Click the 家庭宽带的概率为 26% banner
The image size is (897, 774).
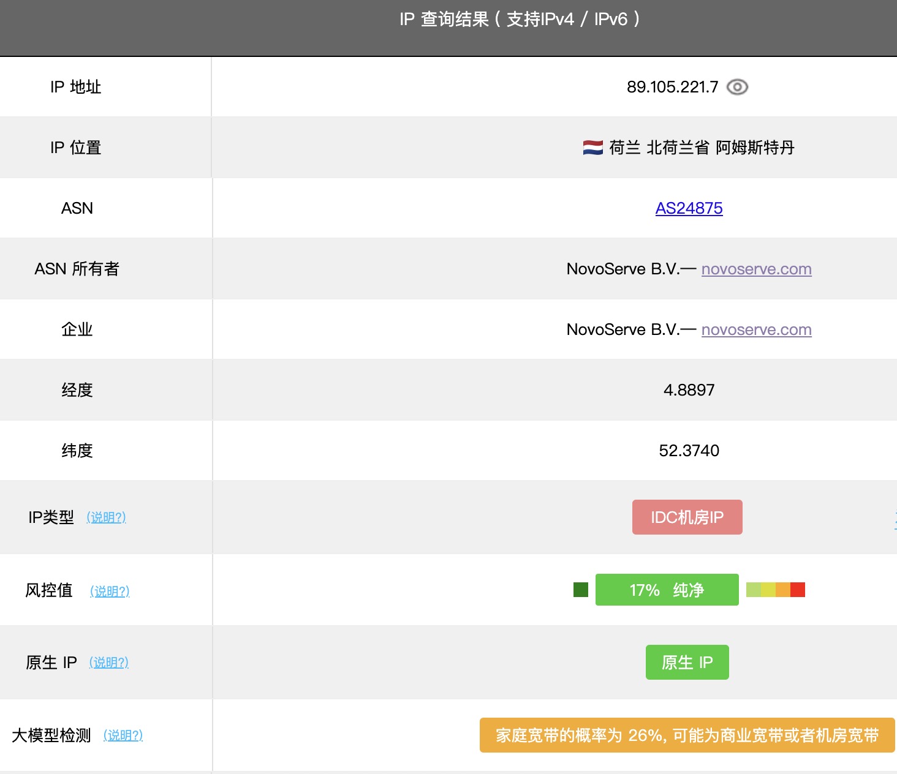[x=687, y=735]
